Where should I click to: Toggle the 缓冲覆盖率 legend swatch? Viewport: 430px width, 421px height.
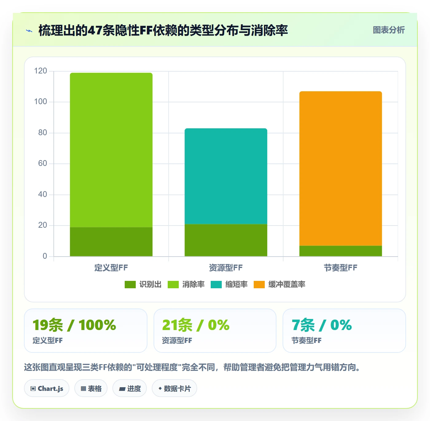click(259, 285)
